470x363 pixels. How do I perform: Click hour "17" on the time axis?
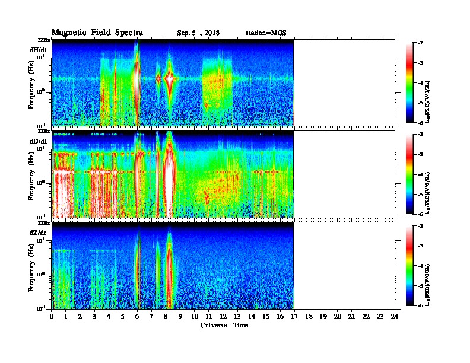pyautogui.click(x=294, y=317)
